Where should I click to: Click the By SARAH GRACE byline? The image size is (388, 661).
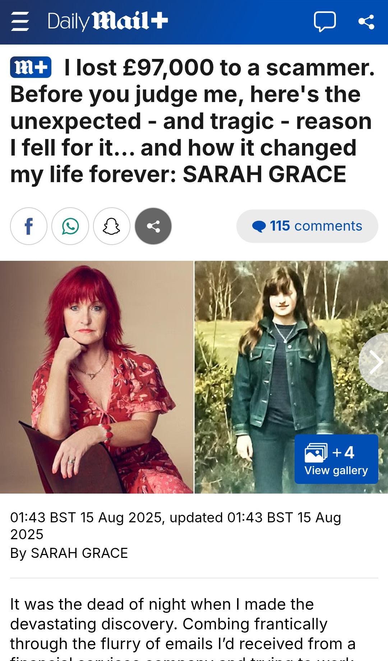69,553
